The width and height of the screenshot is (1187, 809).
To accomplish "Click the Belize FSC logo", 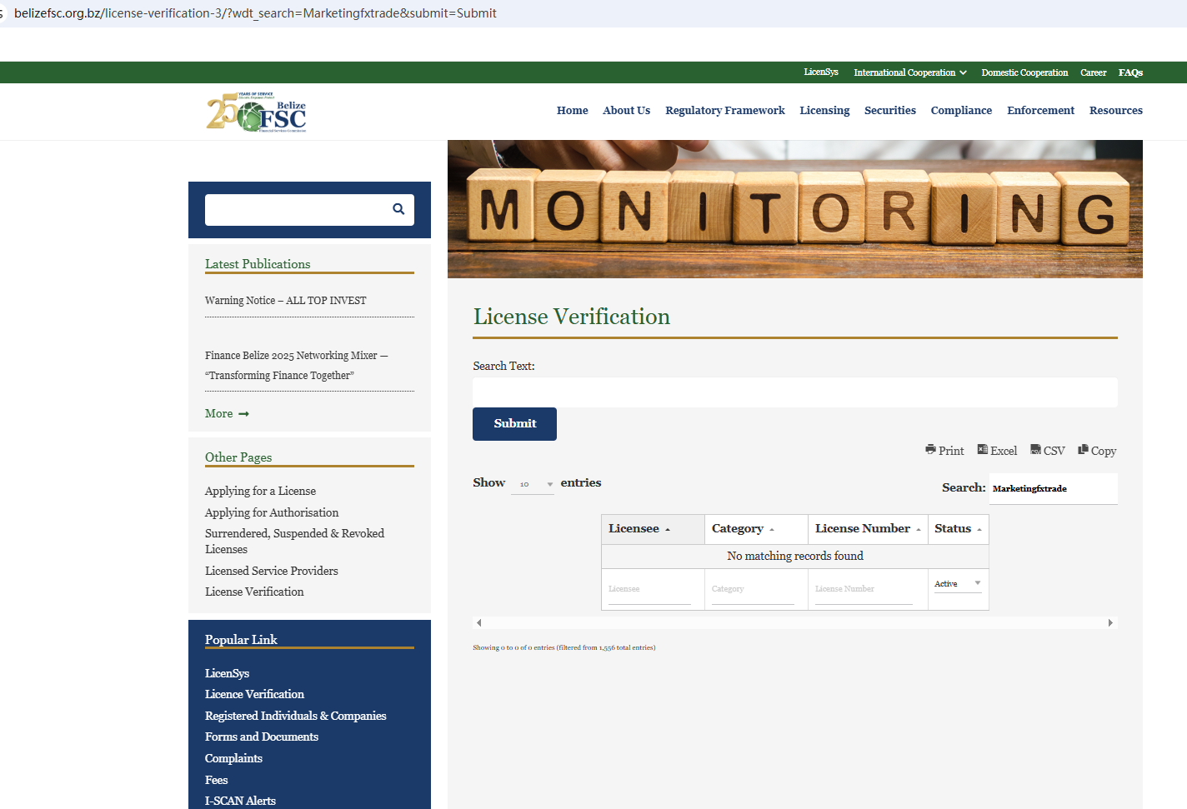I will [x=257, y=112].
